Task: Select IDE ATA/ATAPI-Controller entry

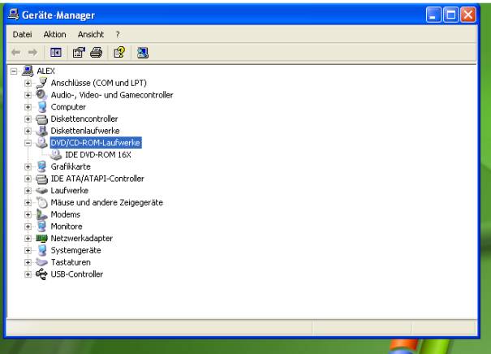Action: tap(97, 178)
